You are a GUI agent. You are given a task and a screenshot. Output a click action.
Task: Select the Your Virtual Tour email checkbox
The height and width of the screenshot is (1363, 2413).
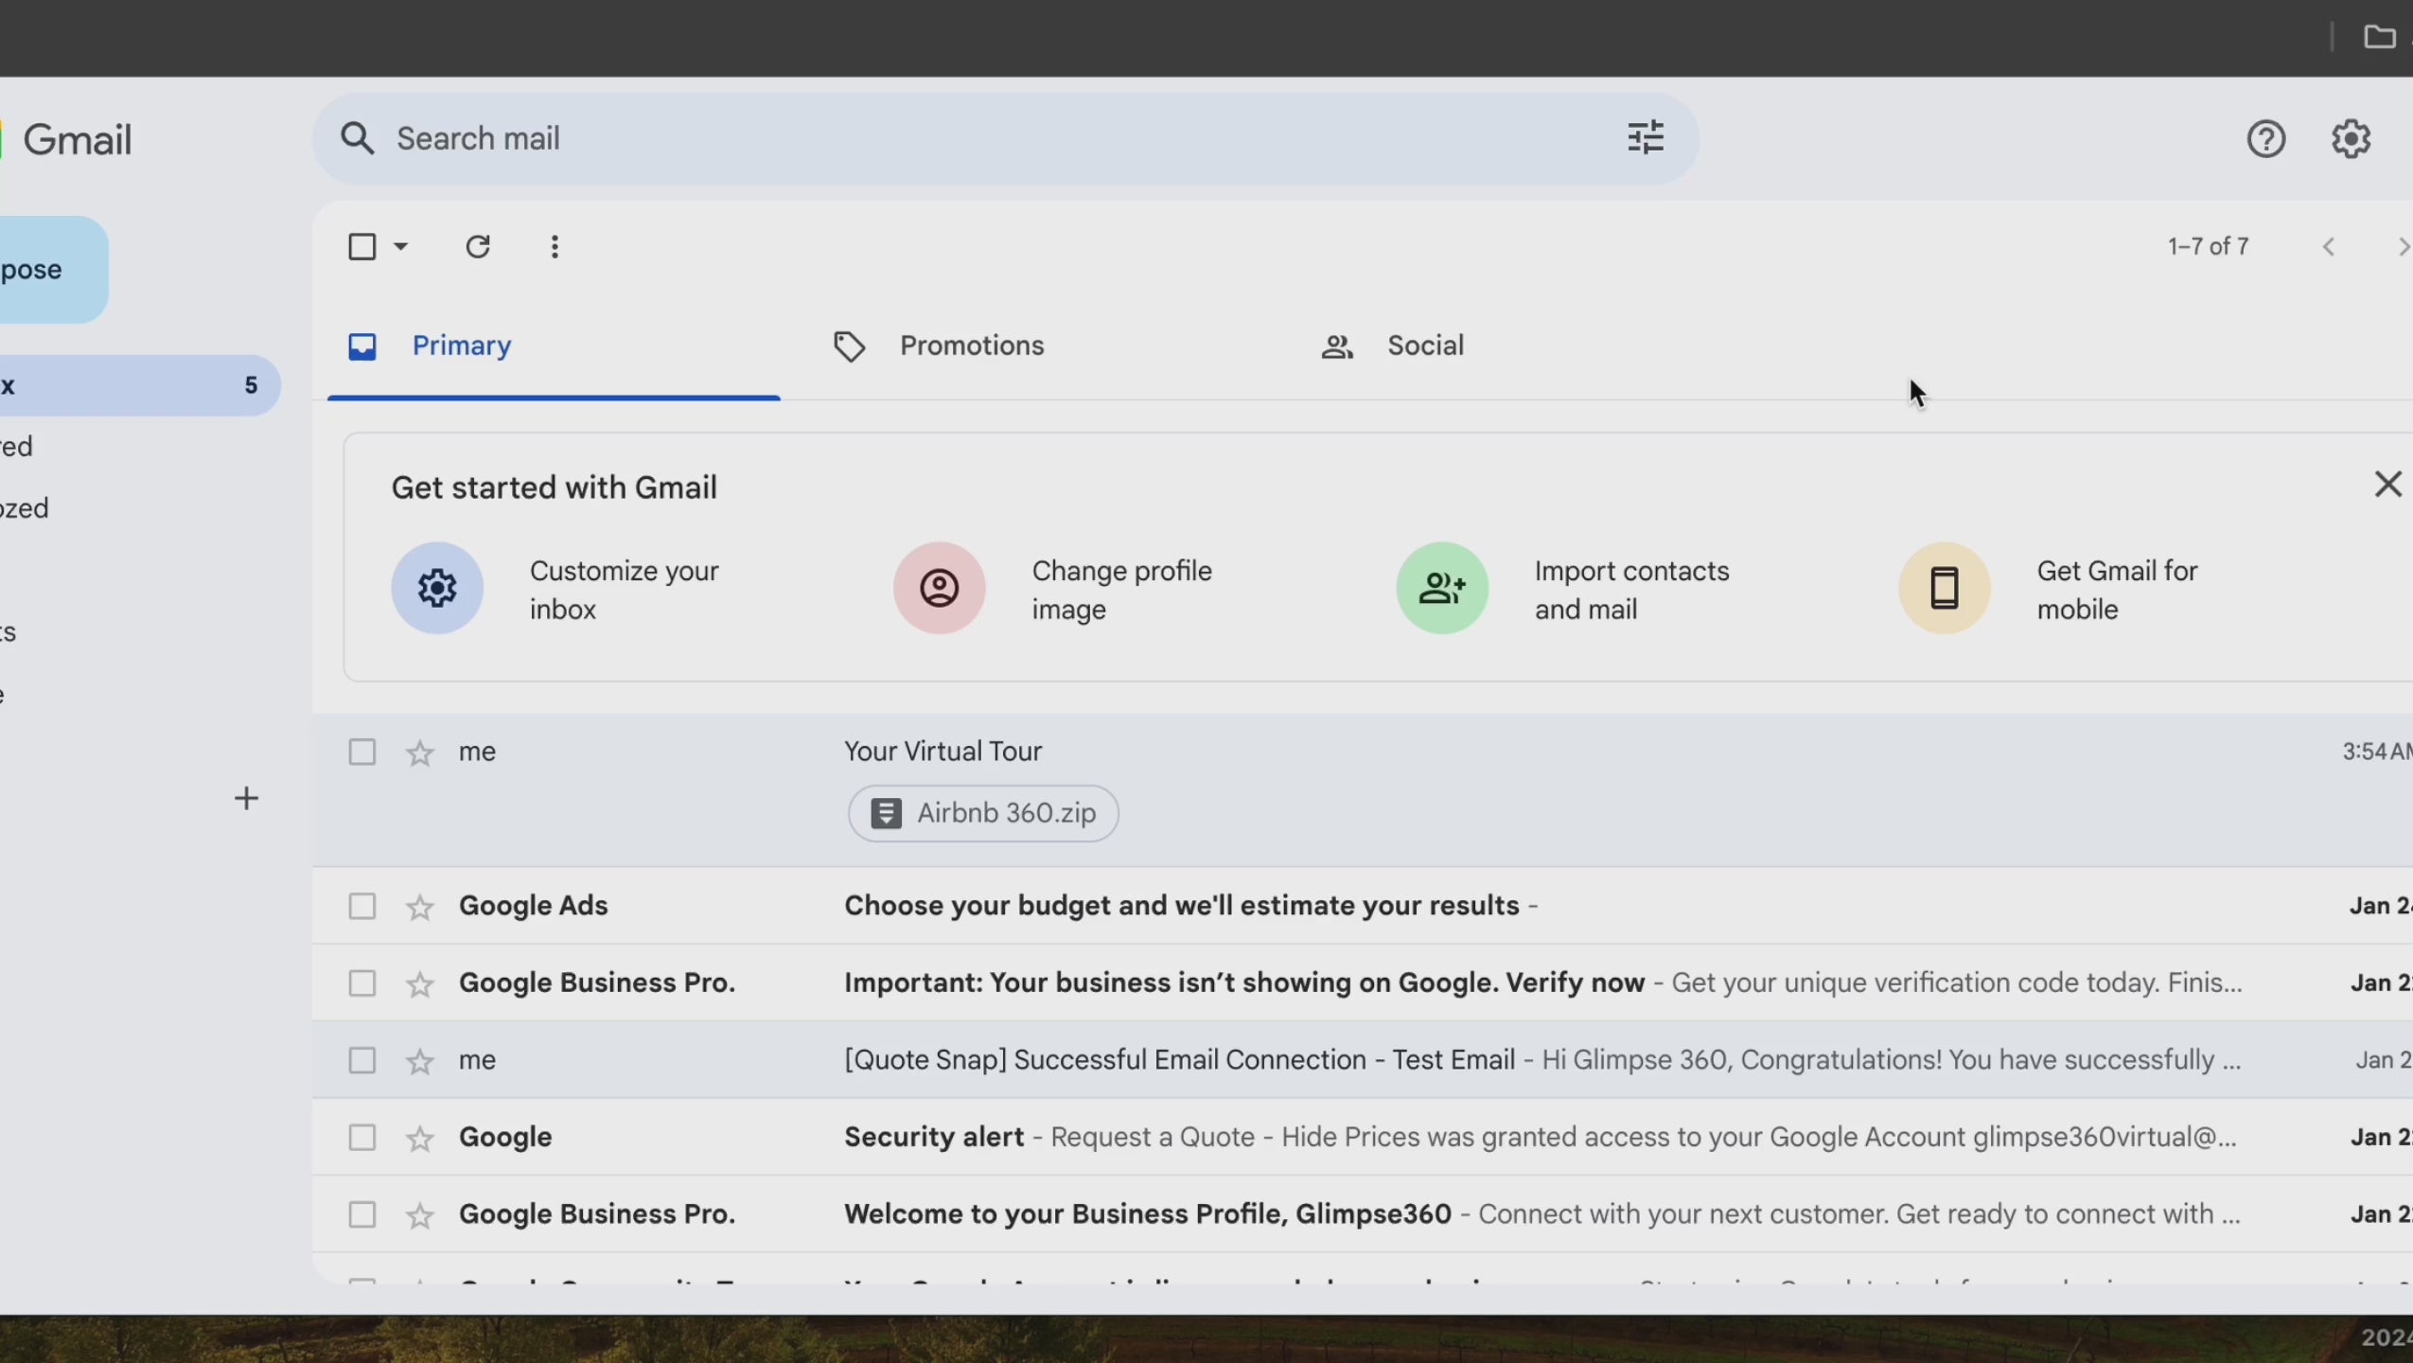click(x=361, y=752)
